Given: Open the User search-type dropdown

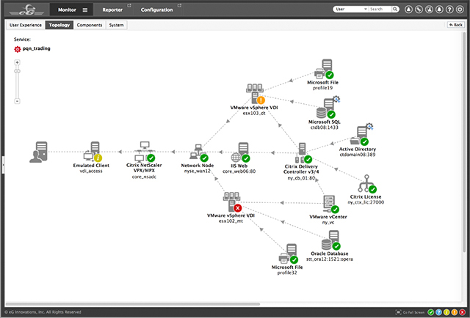Looking at the screenshot, I should tap(351, 10).
